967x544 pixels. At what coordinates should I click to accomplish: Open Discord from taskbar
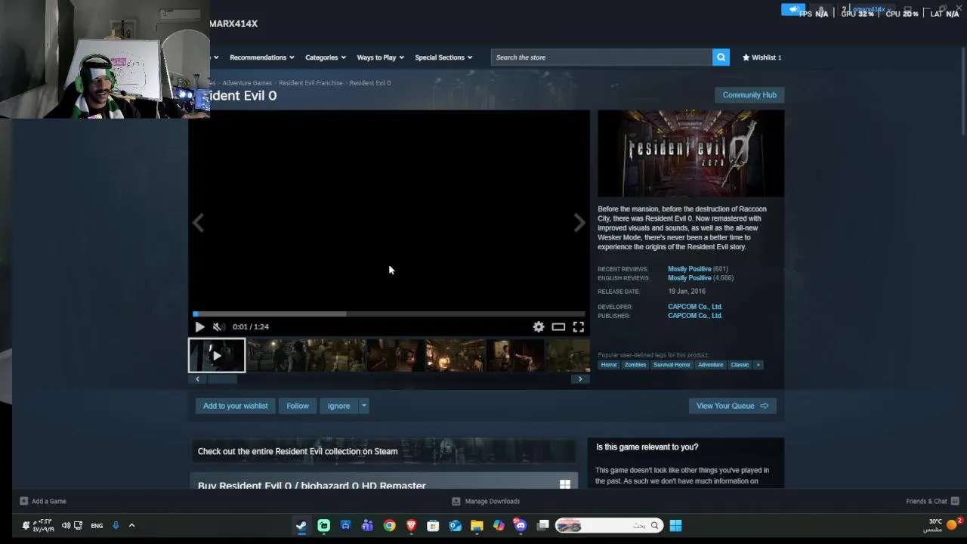pyautogui.click(x=521, y=526)
